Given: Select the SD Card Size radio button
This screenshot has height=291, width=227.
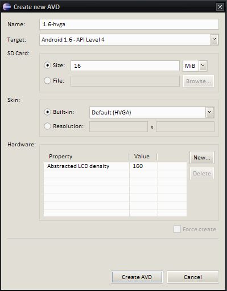Looking at the screenshot, I should pyautogui.click(x=47, y=65).
